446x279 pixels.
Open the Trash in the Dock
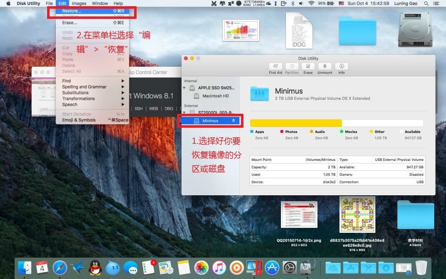pyautogui.click(x=421, y=268)
